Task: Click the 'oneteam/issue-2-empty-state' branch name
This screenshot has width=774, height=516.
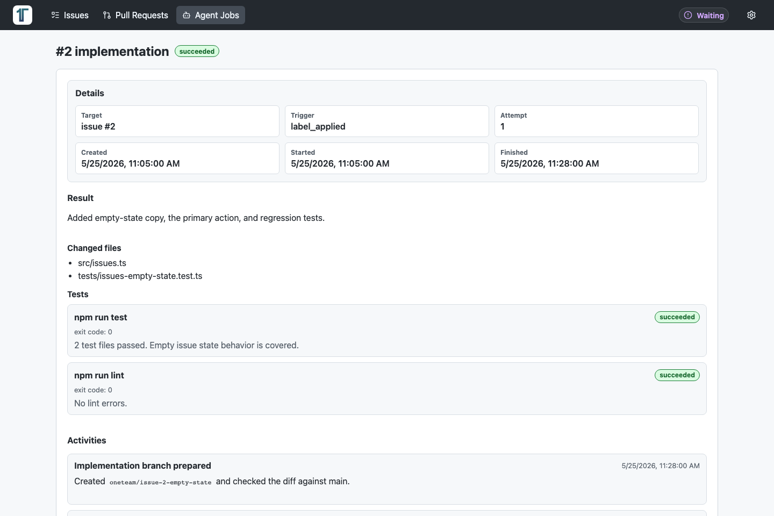Action: point(161,482)
